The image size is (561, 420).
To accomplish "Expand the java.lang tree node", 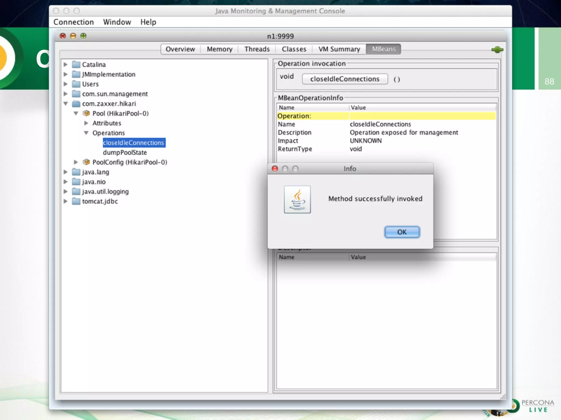I will [65, 172].
